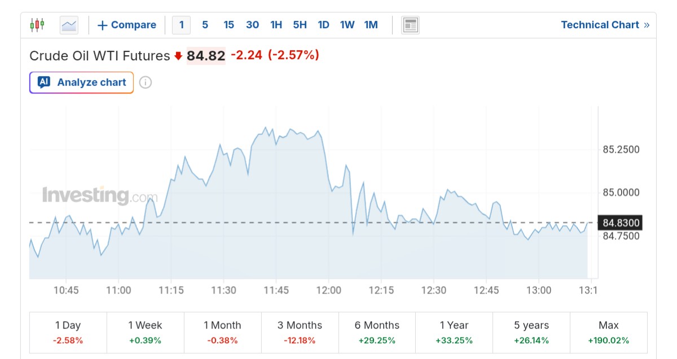The width and height of the screenshot is (677, 359).
Task: Click the AI badge on Analyze chart
Action: (44, 82)
